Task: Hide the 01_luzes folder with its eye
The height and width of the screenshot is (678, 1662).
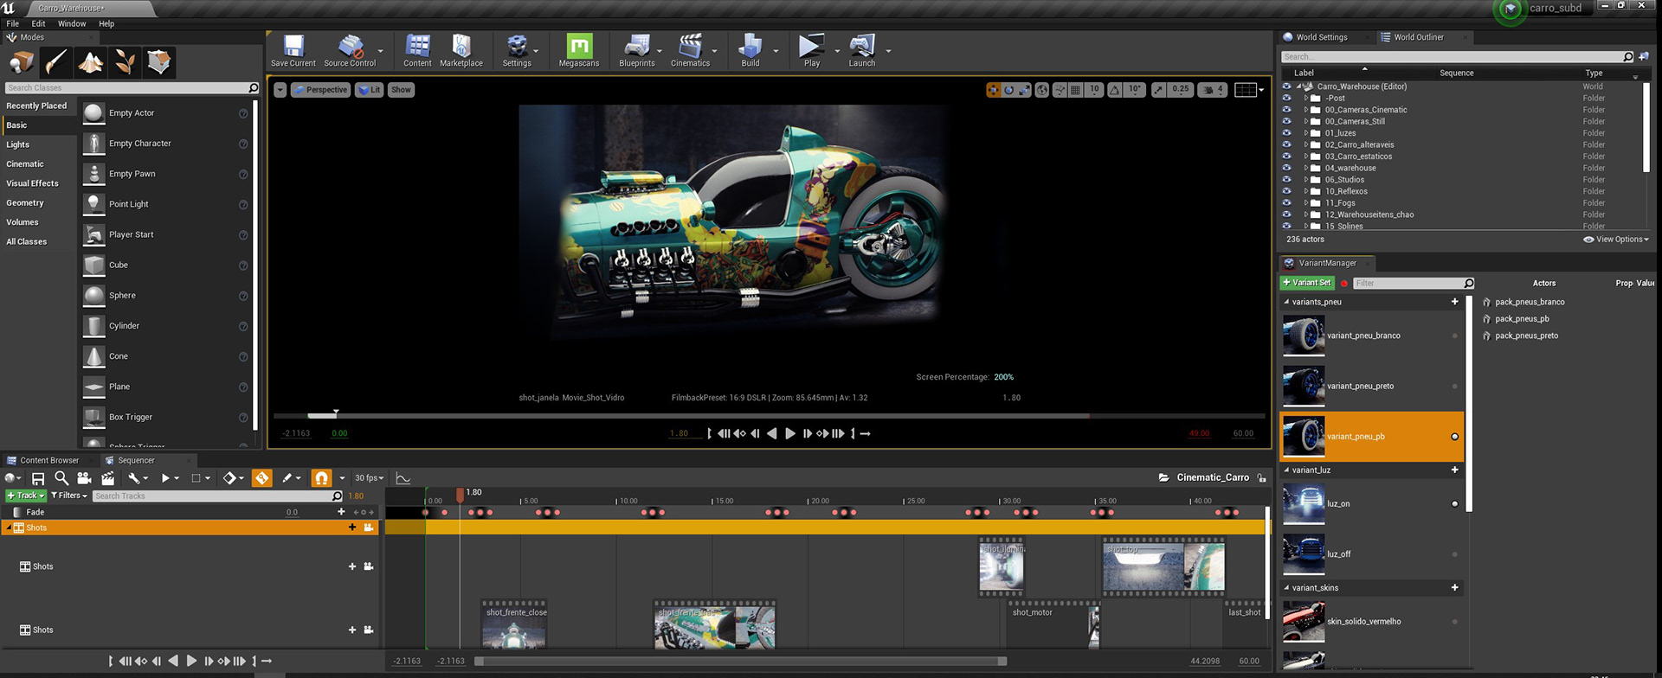Action: click(x=1286, y=133)
